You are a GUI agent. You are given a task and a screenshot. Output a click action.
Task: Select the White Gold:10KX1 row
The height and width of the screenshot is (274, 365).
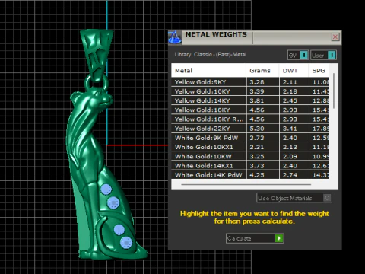[x=250, y=147]
